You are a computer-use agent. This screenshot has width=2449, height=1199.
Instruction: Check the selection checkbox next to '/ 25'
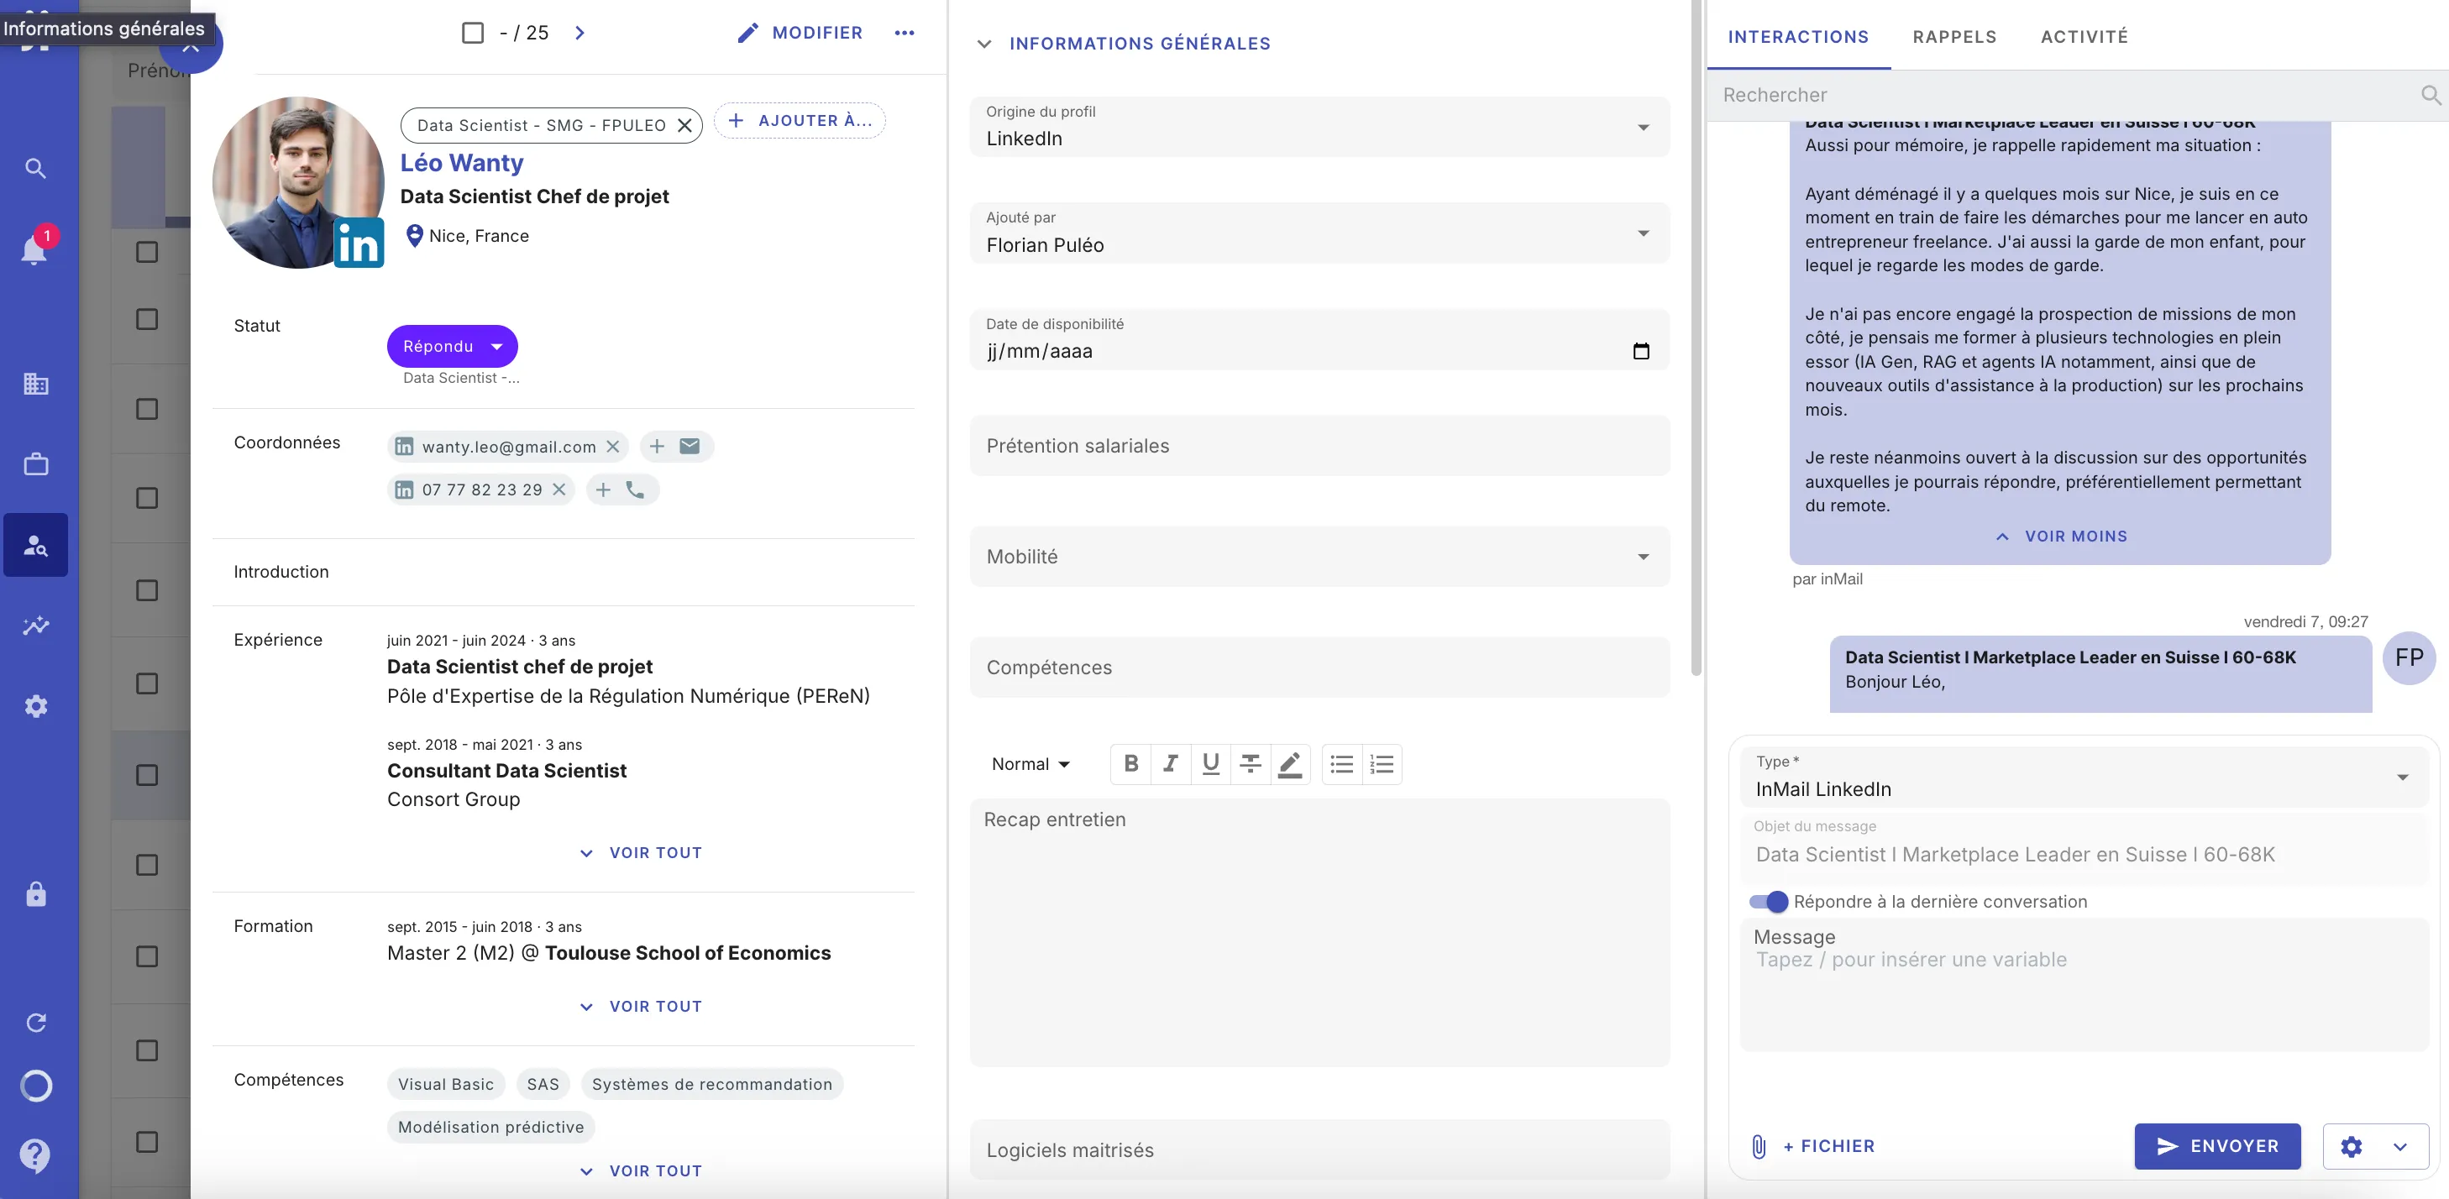click(x=473, y=33)
